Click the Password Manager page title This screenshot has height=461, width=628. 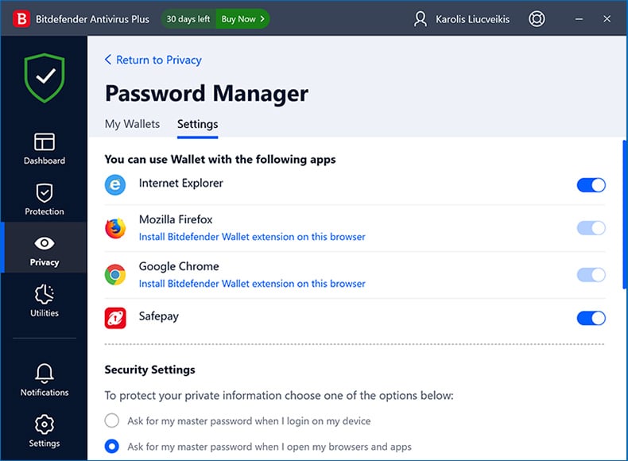point(207,94)
